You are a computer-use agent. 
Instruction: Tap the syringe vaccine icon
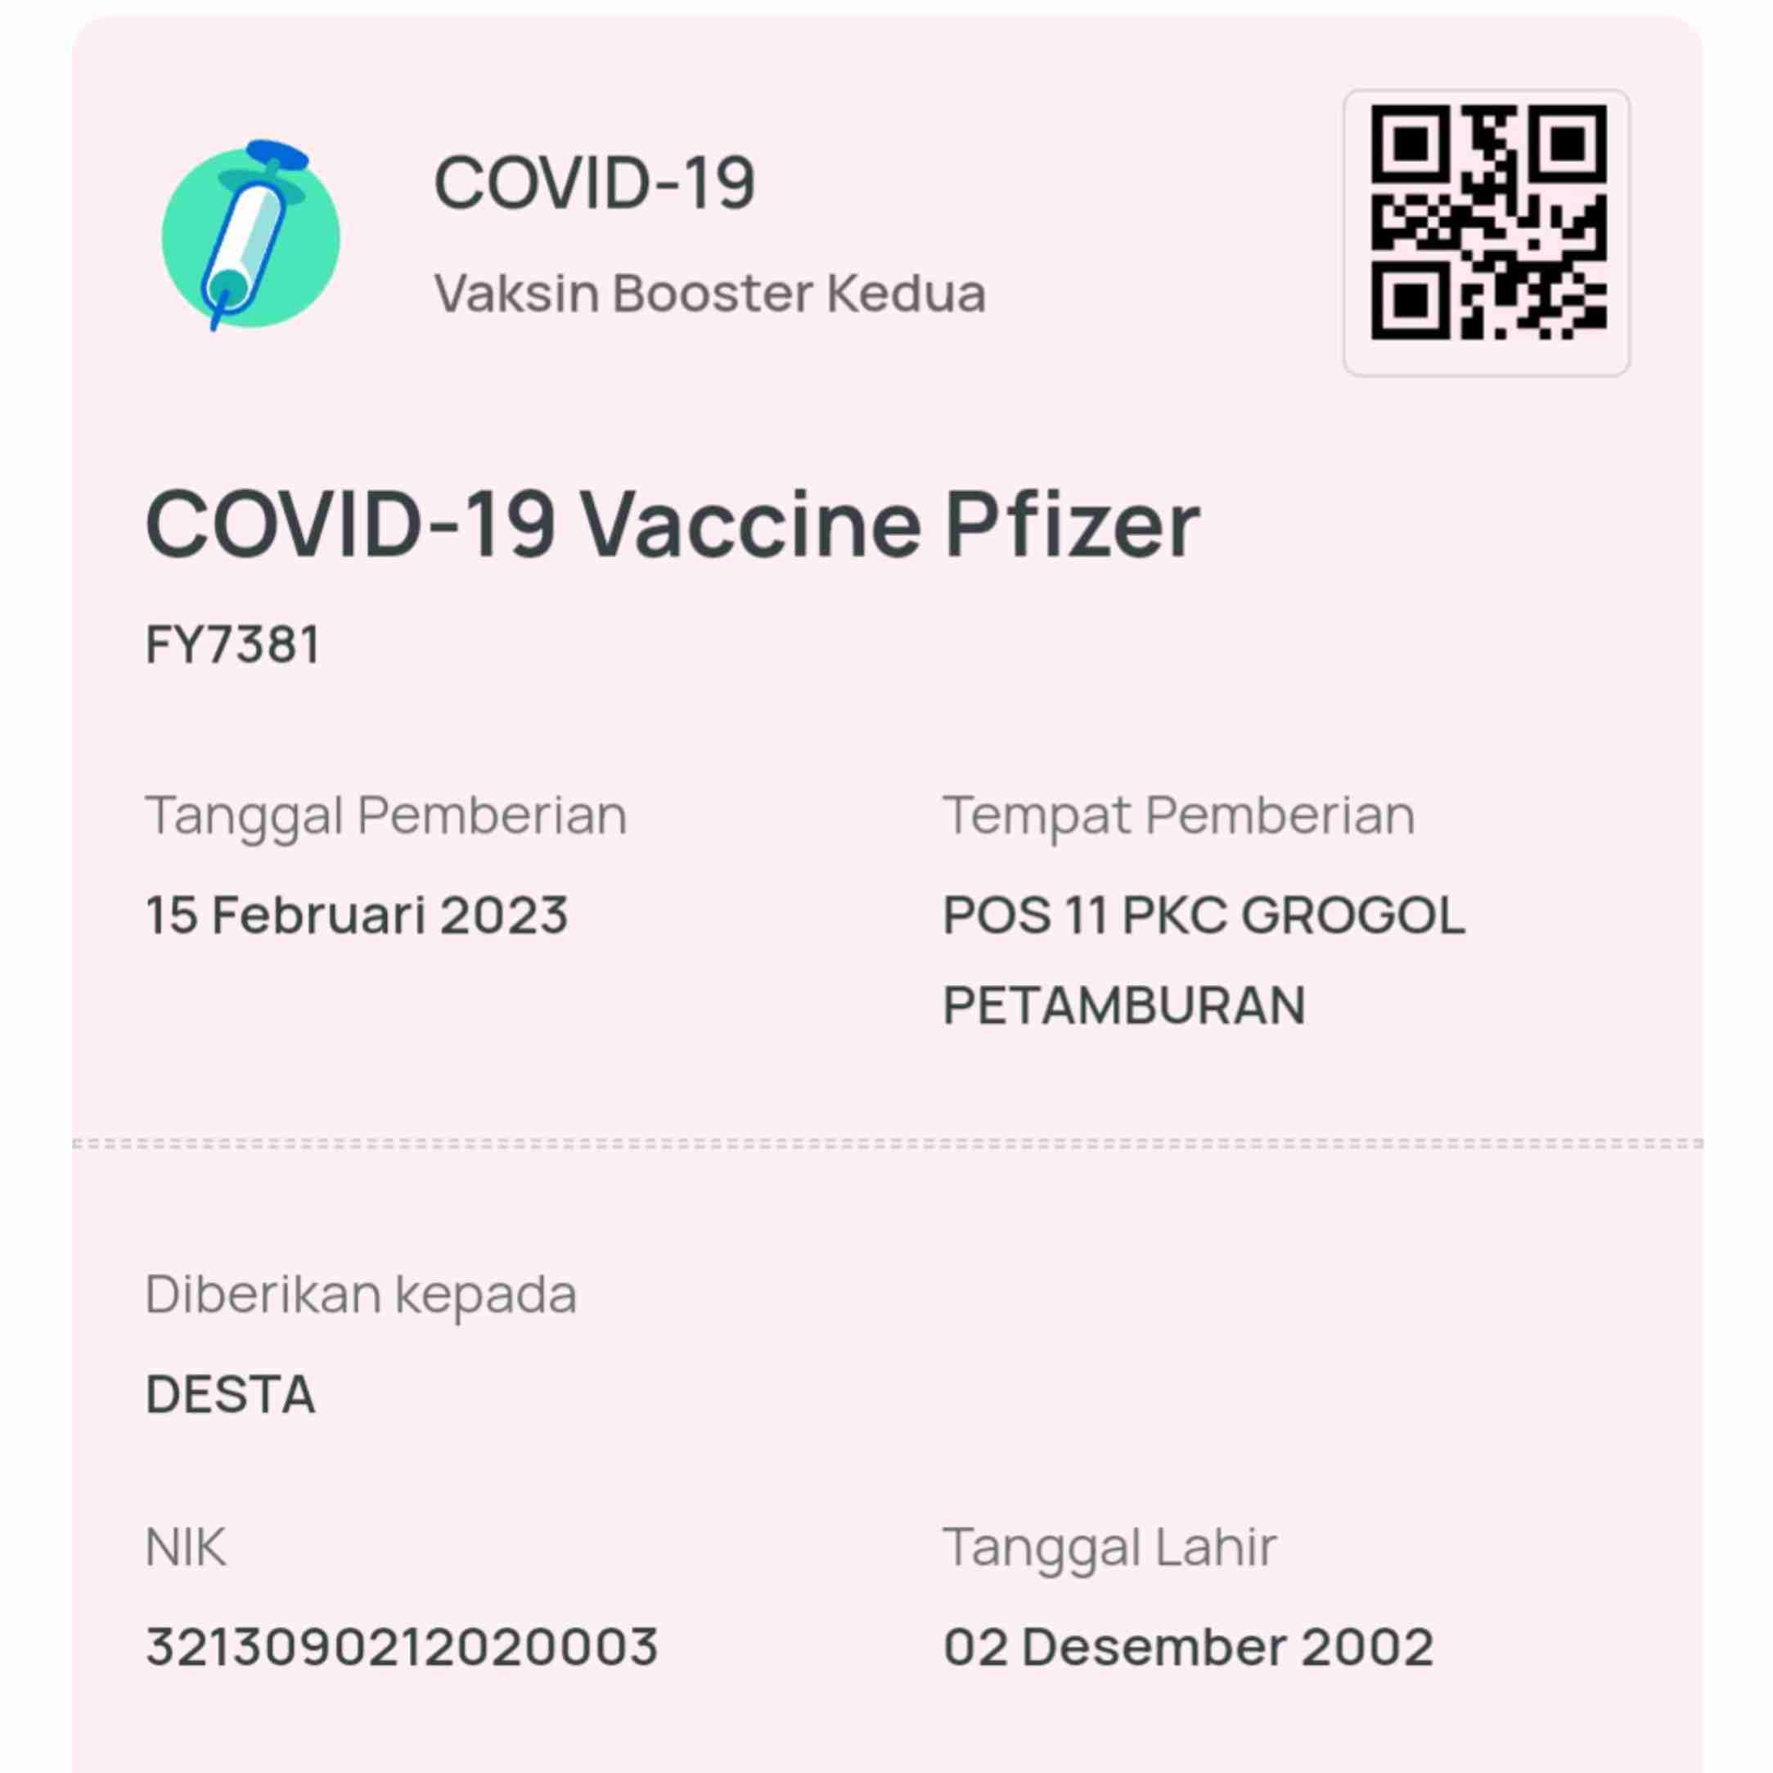tap(250, 236)
